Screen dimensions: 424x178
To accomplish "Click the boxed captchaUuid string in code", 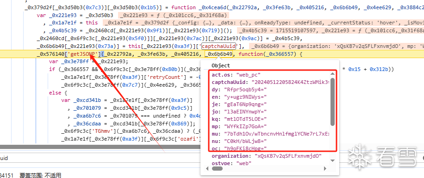I will (219, 46).
